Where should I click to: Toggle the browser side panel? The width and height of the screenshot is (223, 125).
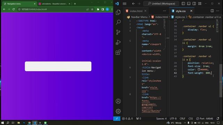click(103, 9)
